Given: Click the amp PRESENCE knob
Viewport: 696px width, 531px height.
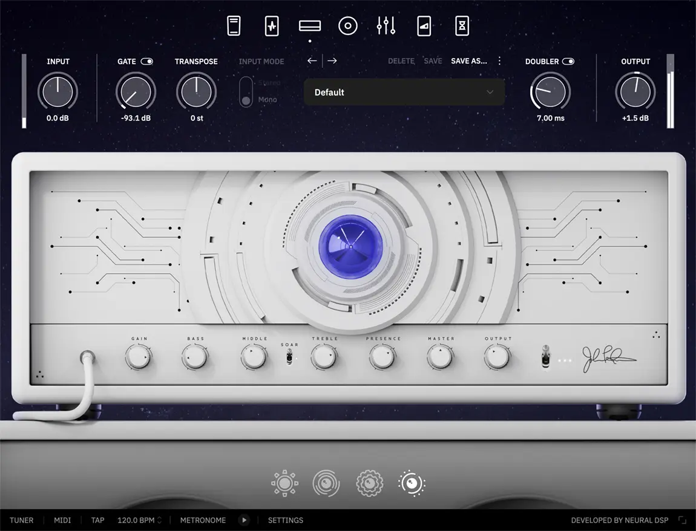Looking at the screenshot, I should (x=382, y=357).
